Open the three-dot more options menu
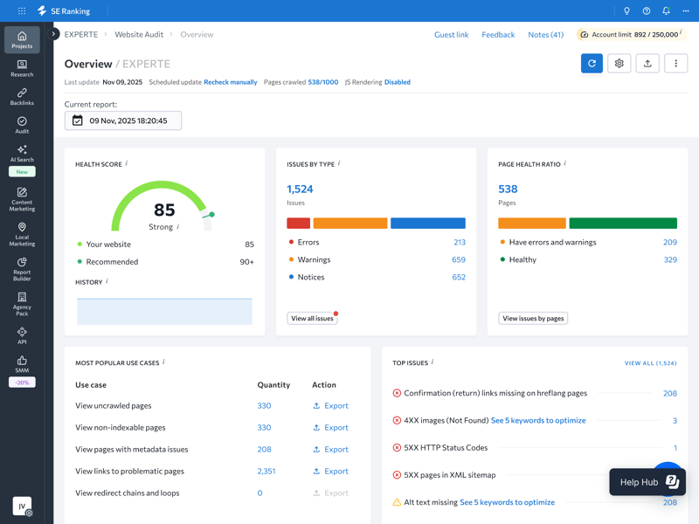This screenshot has height=524, width=699. point(675,64)
